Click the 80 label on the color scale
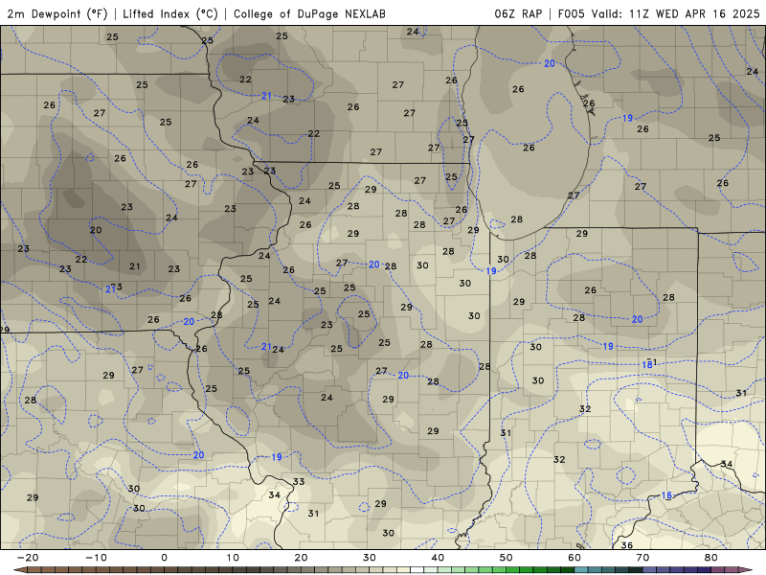 [711, 558]
